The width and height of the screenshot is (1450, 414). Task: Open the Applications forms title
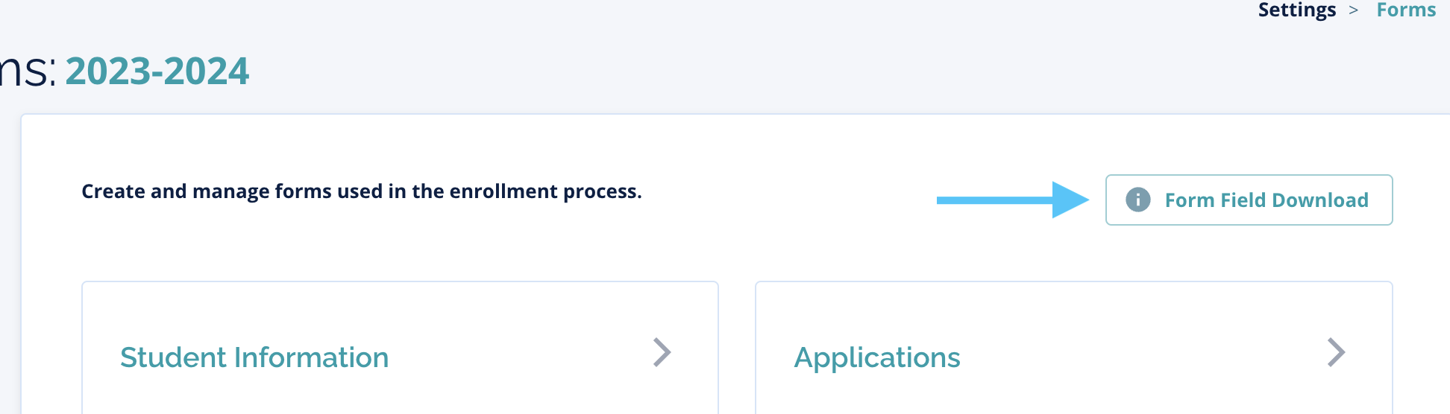click(x=877, y=357)
